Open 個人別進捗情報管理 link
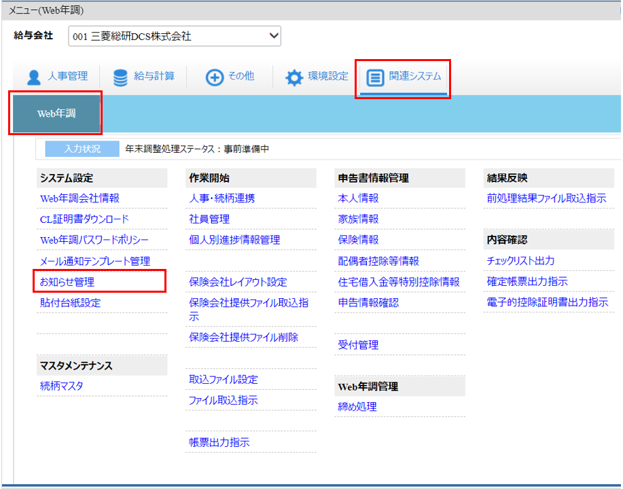This screenshot has width=623, height=489. pos(234,240)
